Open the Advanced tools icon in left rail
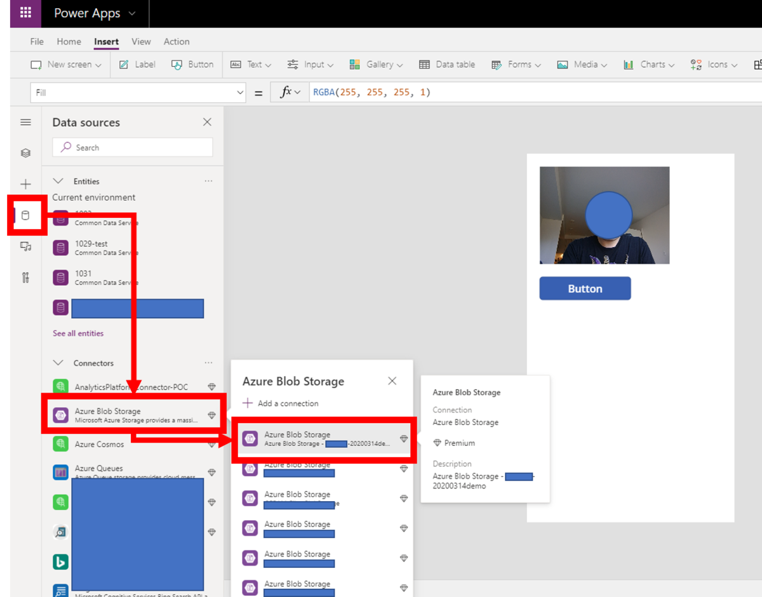The width and height of the screenshot is (762, 597). tap(25, 278)
